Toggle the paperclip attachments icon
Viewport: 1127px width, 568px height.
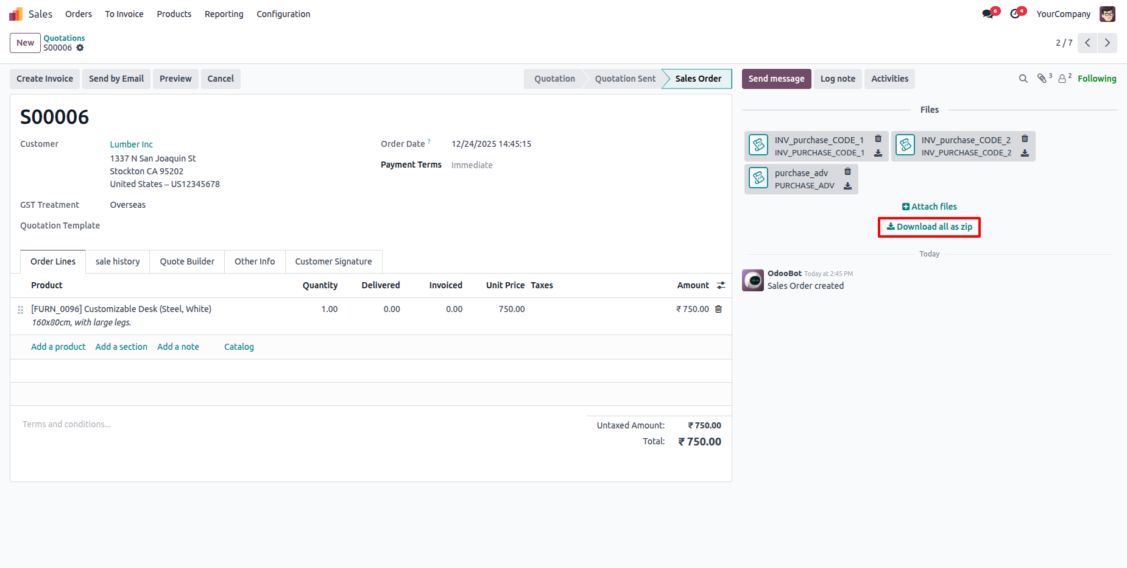[1042, 78]
